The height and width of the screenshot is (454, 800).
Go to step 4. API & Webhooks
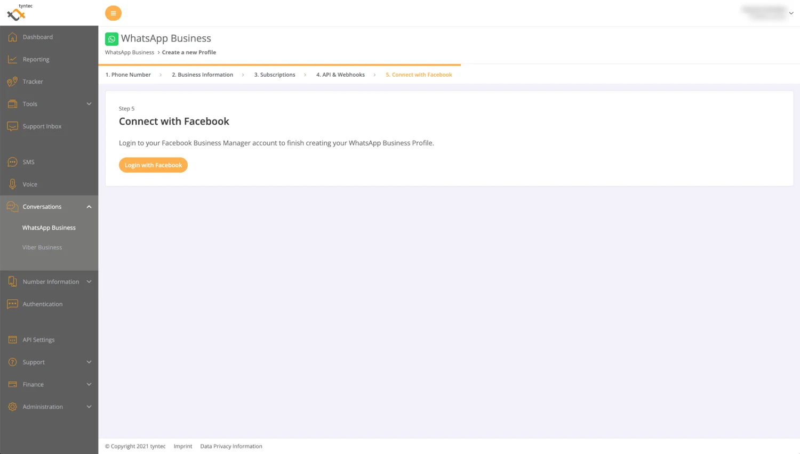(340, 75)
